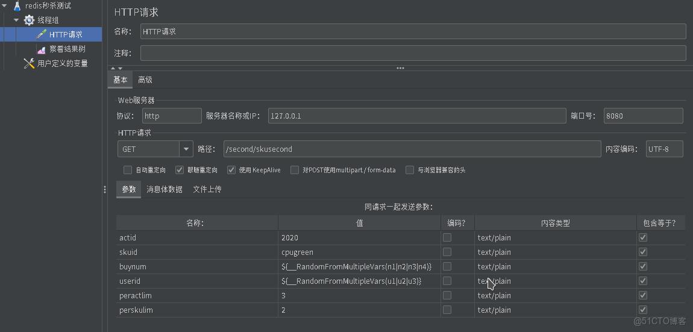Click the vertical dots panel divider handle

105,190
